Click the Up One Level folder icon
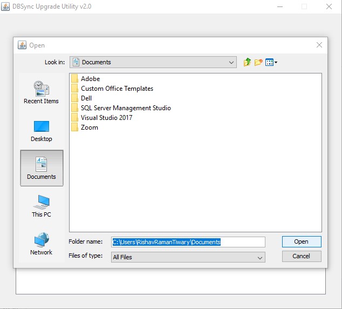 click(x=248, y=62)
